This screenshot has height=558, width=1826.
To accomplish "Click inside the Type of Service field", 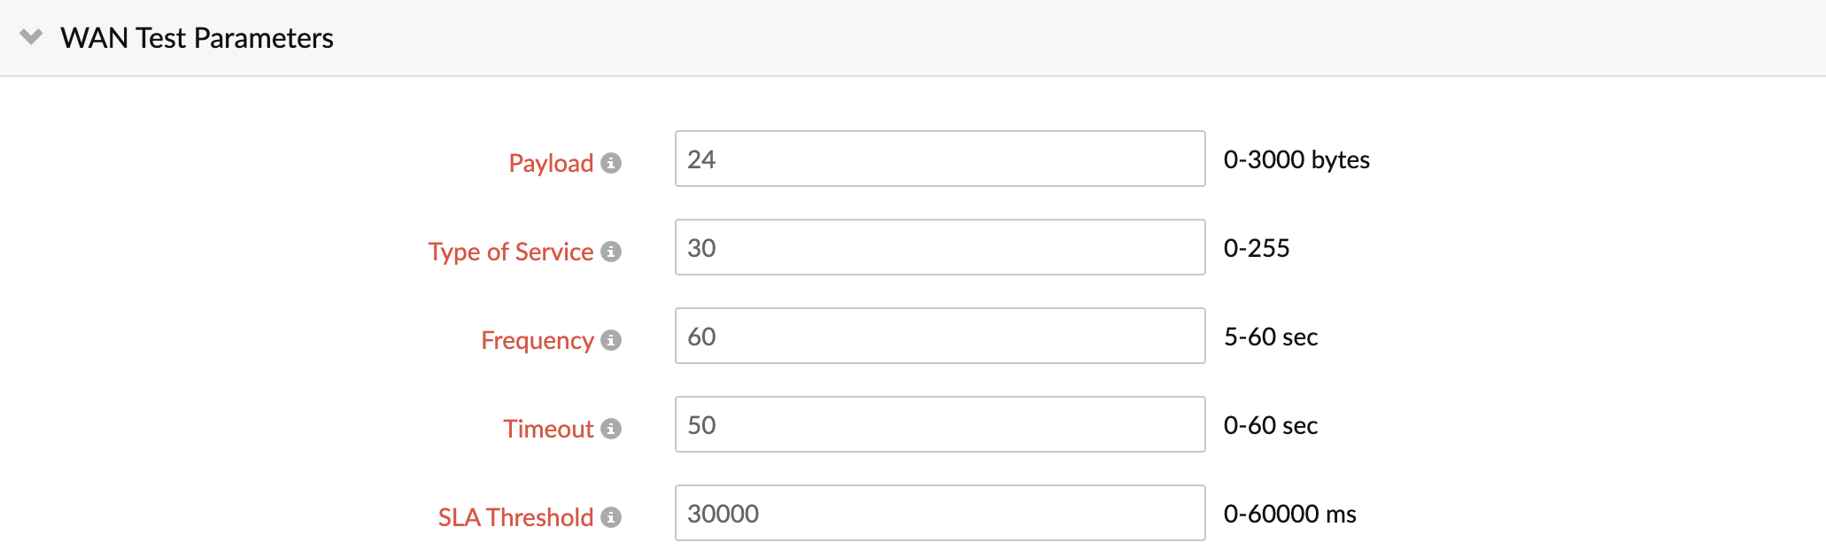I will tap(939, 248).
